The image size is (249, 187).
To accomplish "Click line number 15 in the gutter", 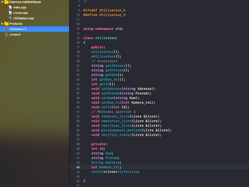I will [x=78, y=38].
